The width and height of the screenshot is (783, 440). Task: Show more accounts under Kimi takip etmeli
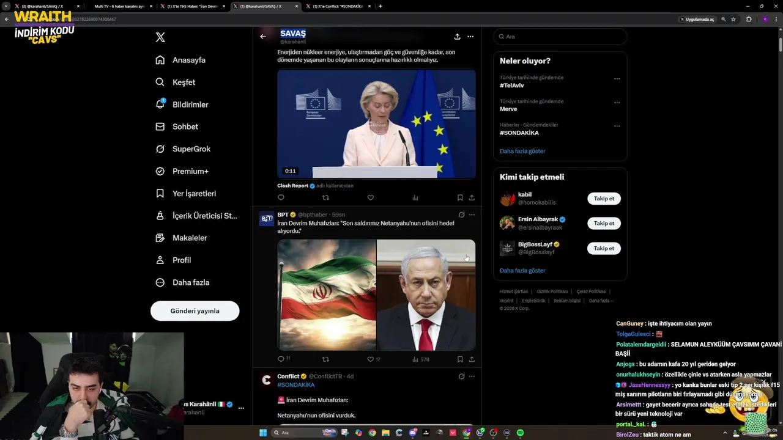click(x=522, y=270)
